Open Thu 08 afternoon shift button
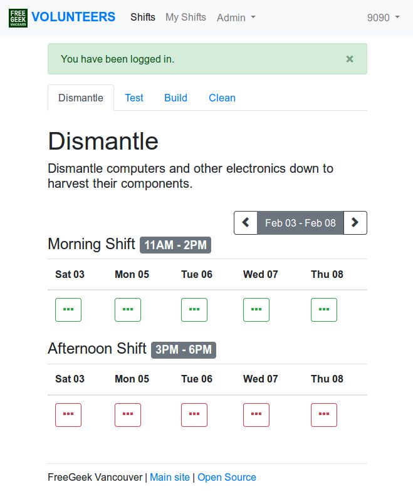This screenshot has height=492, width=413. click(324, 415)
